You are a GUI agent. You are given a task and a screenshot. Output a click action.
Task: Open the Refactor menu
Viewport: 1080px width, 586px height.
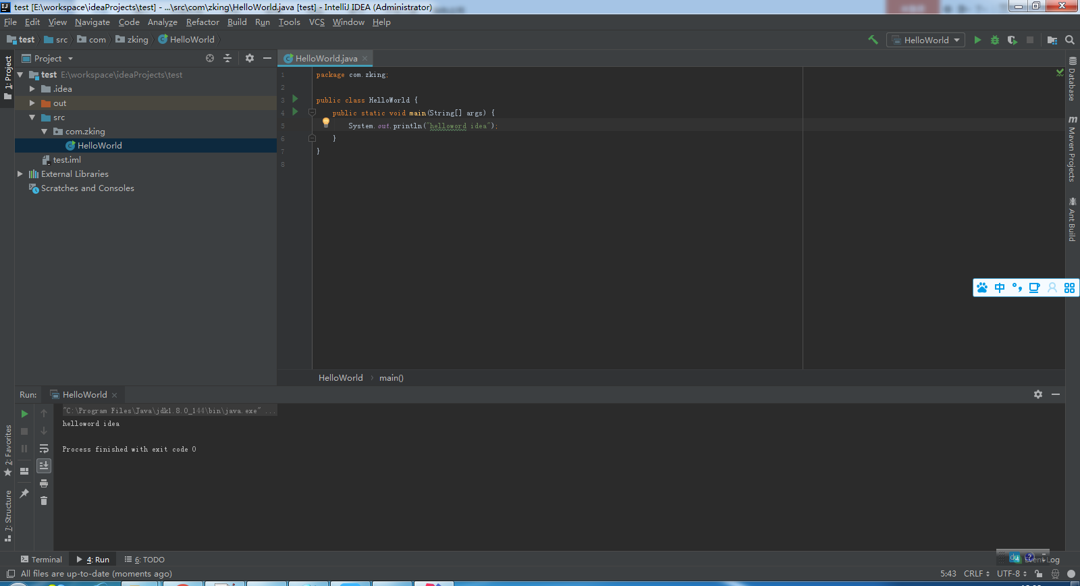(202, 22)
